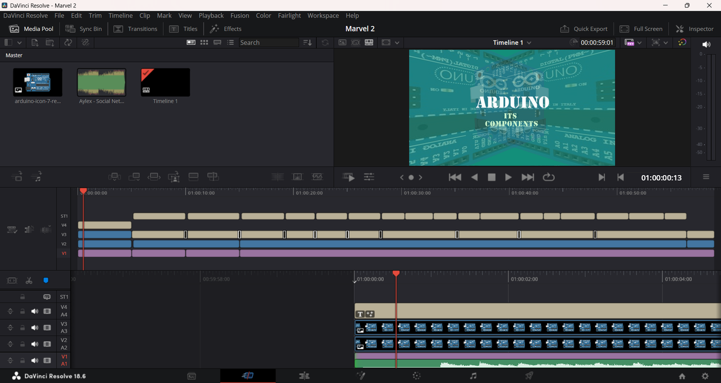Click the Import Media icon
The height and width of the screenshot is (383, 721).
coord(35,43)
